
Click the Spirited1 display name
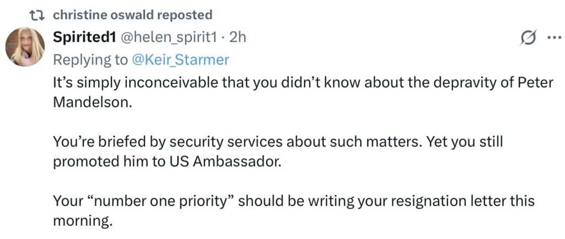[83, 38]
